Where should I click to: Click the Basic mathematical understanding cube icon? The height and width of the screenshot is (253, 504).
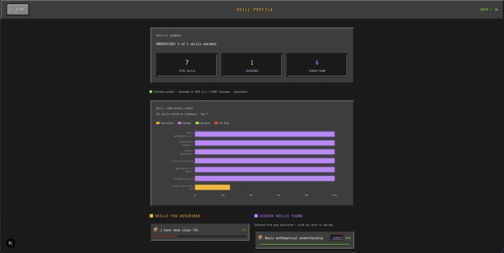[261, 237]
